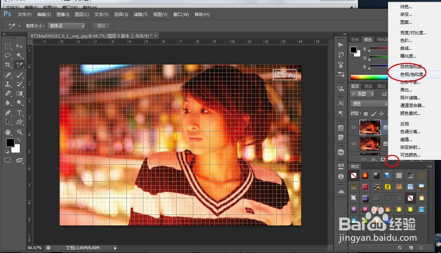Image resolution: width=441 pixels, height=253 pixels.
Task: Open the Paragraph panel icon
Action: tap(340, 113)
